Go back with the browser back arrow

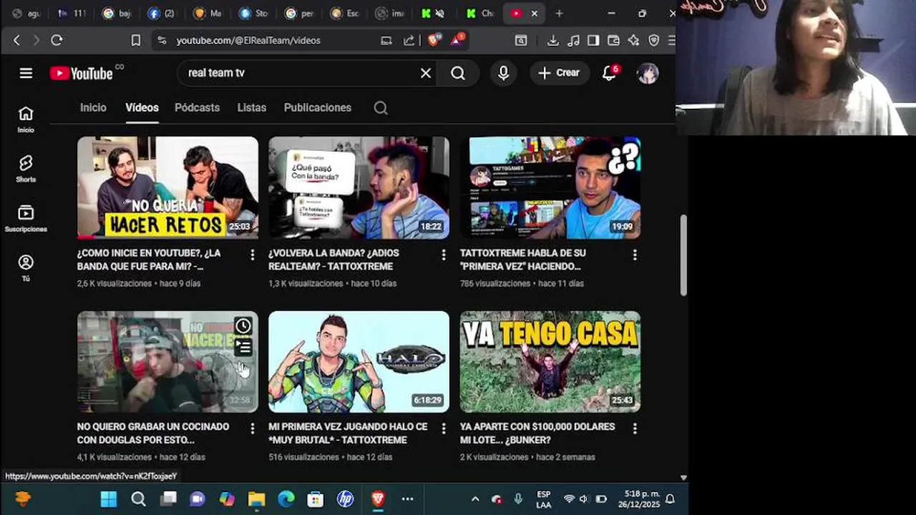pyautogui.click(x=16, y=41)
